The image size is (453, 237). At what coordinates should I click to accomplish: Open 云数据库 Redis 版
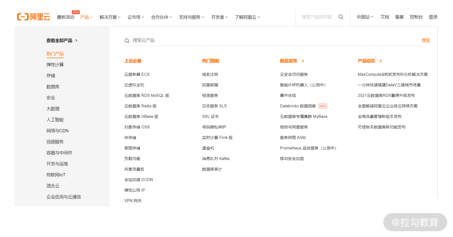[140, 106]
